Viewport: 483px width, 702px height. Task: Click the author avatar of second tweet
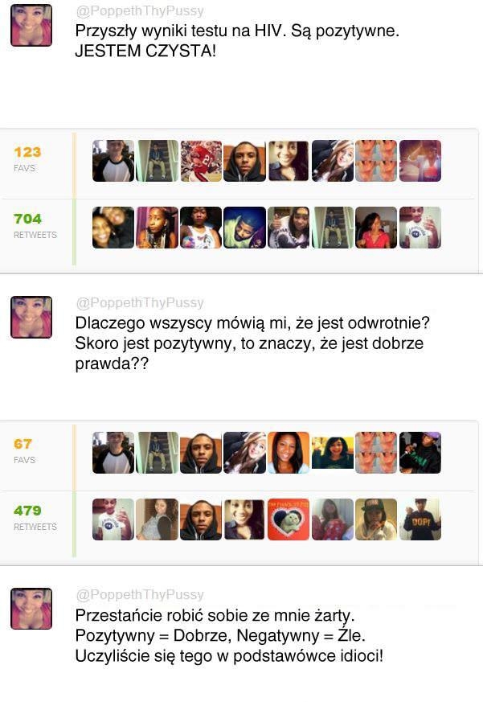click(x=31, y=317)
